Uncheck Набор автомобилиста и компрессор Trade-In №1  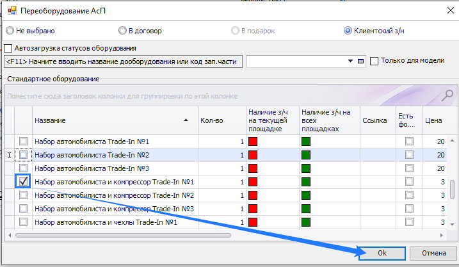(23, 182)
